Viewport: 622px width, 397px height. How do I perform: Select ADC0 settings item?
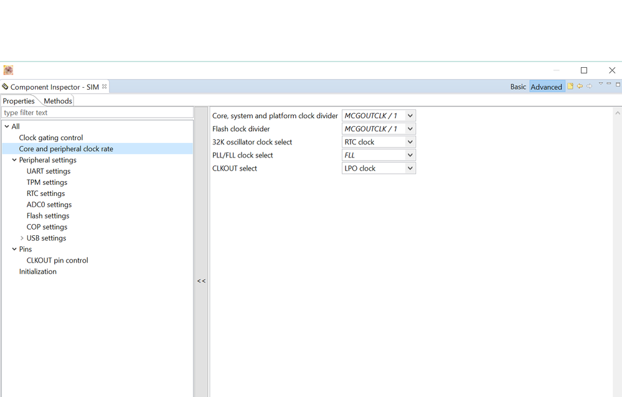coord(49,204)
